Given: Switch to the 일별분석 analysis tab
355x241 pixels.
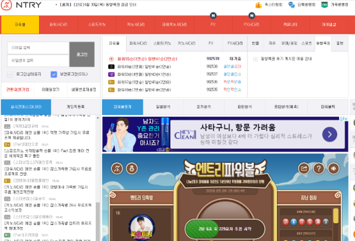Looking at the screenshot, I should [163, 107].
